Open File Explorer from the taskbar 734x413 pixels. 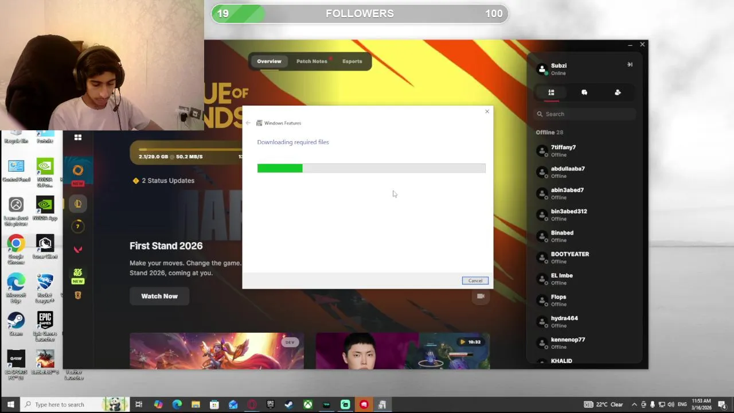click(196, 404)
